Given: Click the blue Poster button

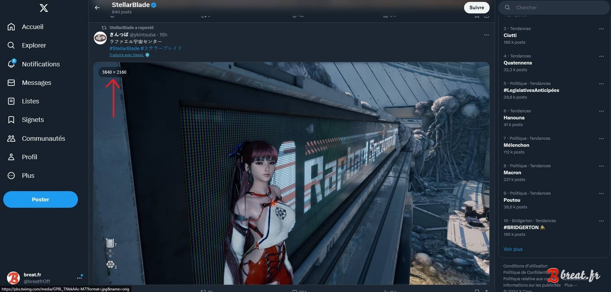Looking at the screenshot, I should 40,199.
